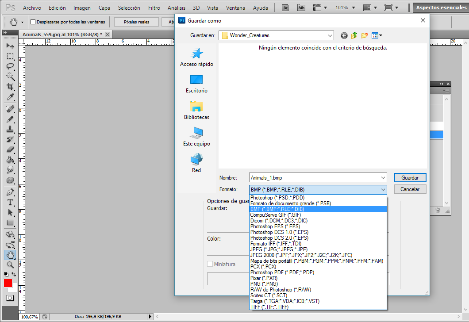Viewport: 469px width, 322px height.
Task: Collapse the Formato dropdown showing BMP
Action: [x=383, y=190]
